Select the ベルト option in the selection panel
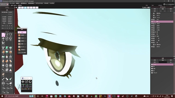Image resolution: width=175 pixels, height=98 pixels. [x=22, y=38]
